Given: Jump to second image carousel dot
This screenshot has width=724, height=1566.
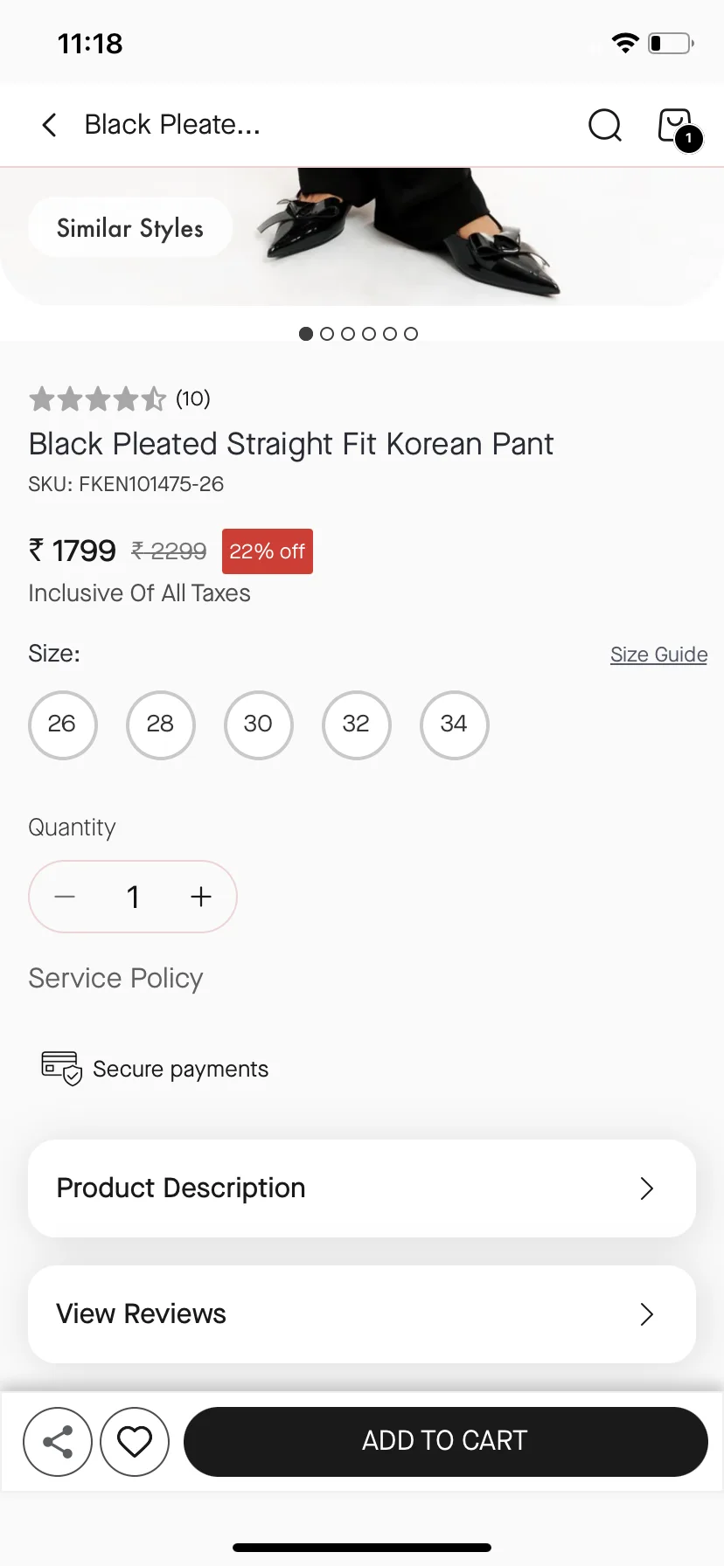Looking at the screenshot, I should (x=327, y=334).
